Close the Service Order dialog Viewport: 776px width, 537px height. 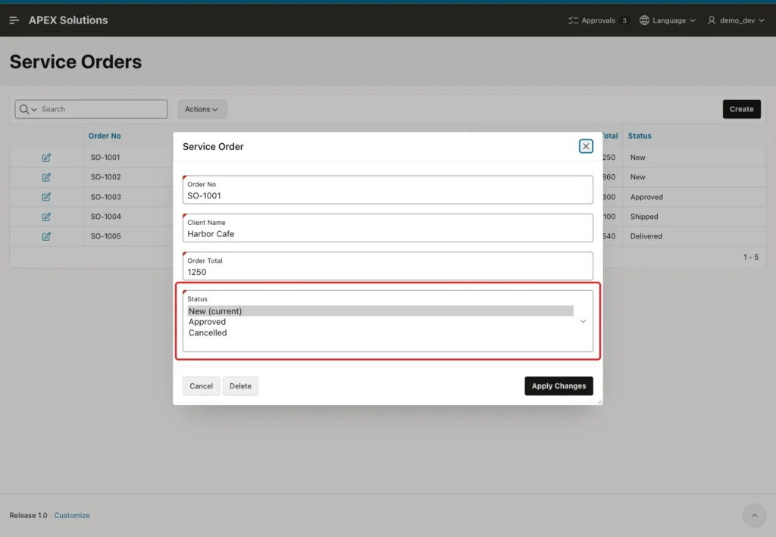586,146
